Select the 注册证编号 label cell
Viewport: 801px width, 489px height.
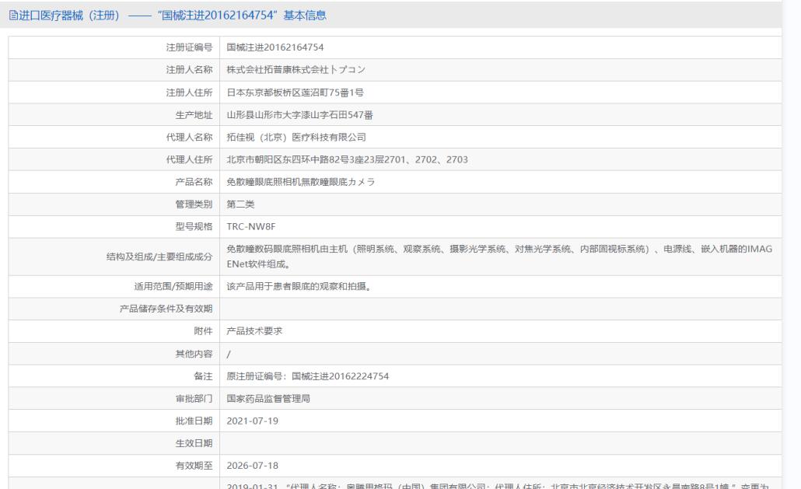(189, 47)
